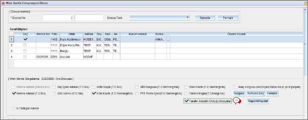The image size is (308, 120).
Task: Click Temizle beside Tümünü Seç
Action: point(272,93)
